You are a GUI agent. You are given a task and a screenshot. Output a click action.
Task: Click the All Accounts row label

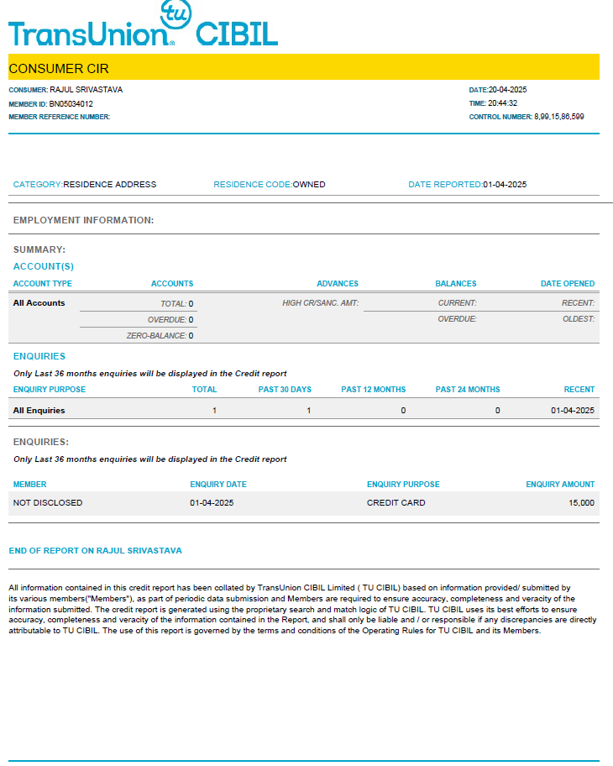(39, 303)
